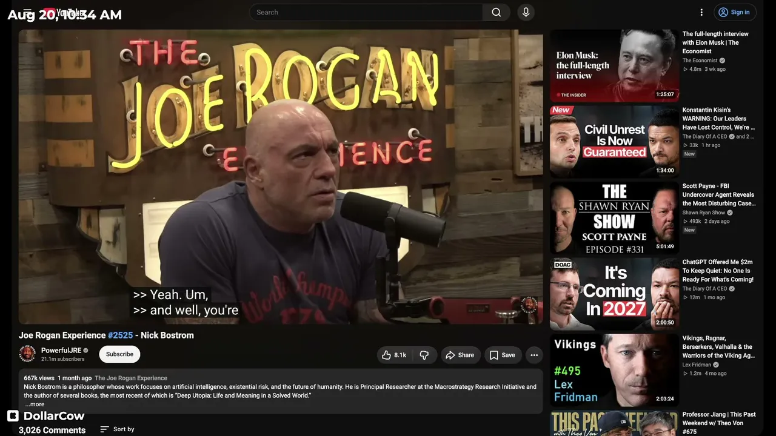Expand the description with ...more
The height and width of the screenshot is (436, 776).
pos(35,404)
